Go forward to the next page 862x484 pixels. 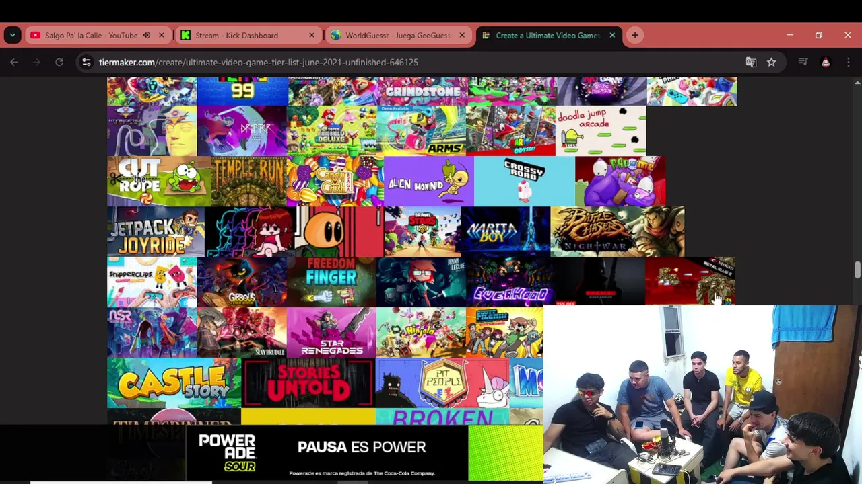point(37,62)
